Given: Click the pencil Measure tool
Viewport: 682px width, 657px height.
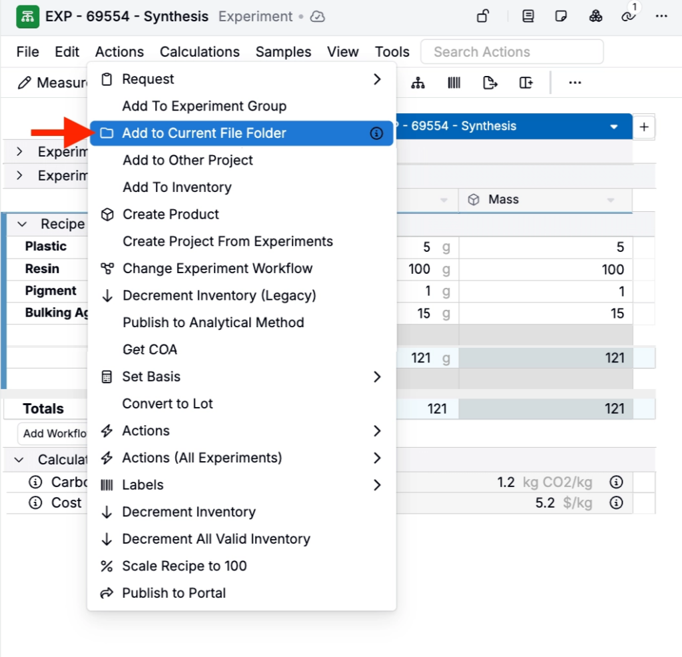Looking at the screenshot, I should (x=52, y=83).
